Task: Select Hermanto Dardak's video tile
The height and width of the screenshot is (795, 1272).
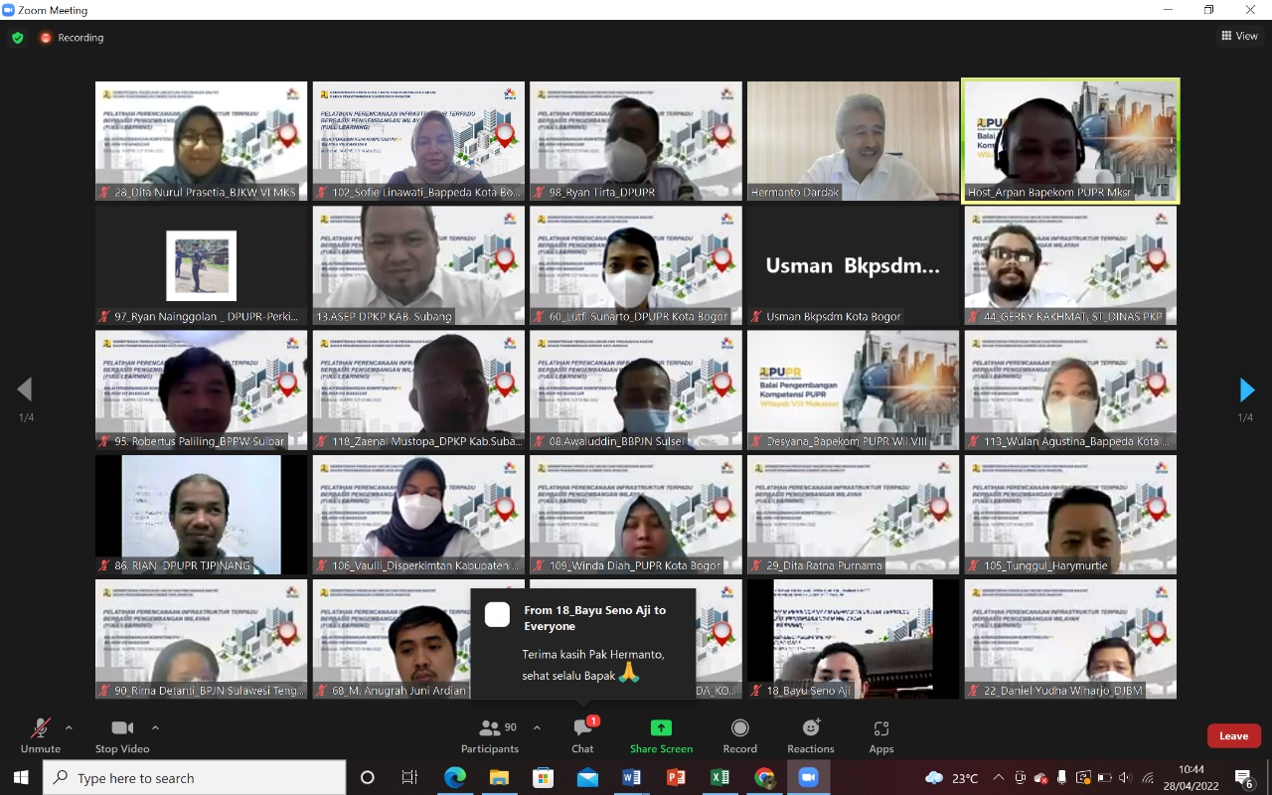Action: [853, 141]
